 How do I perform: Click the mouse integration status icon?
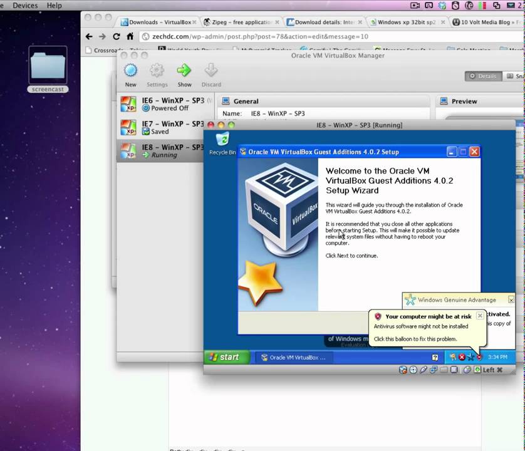tap(467, 370)
